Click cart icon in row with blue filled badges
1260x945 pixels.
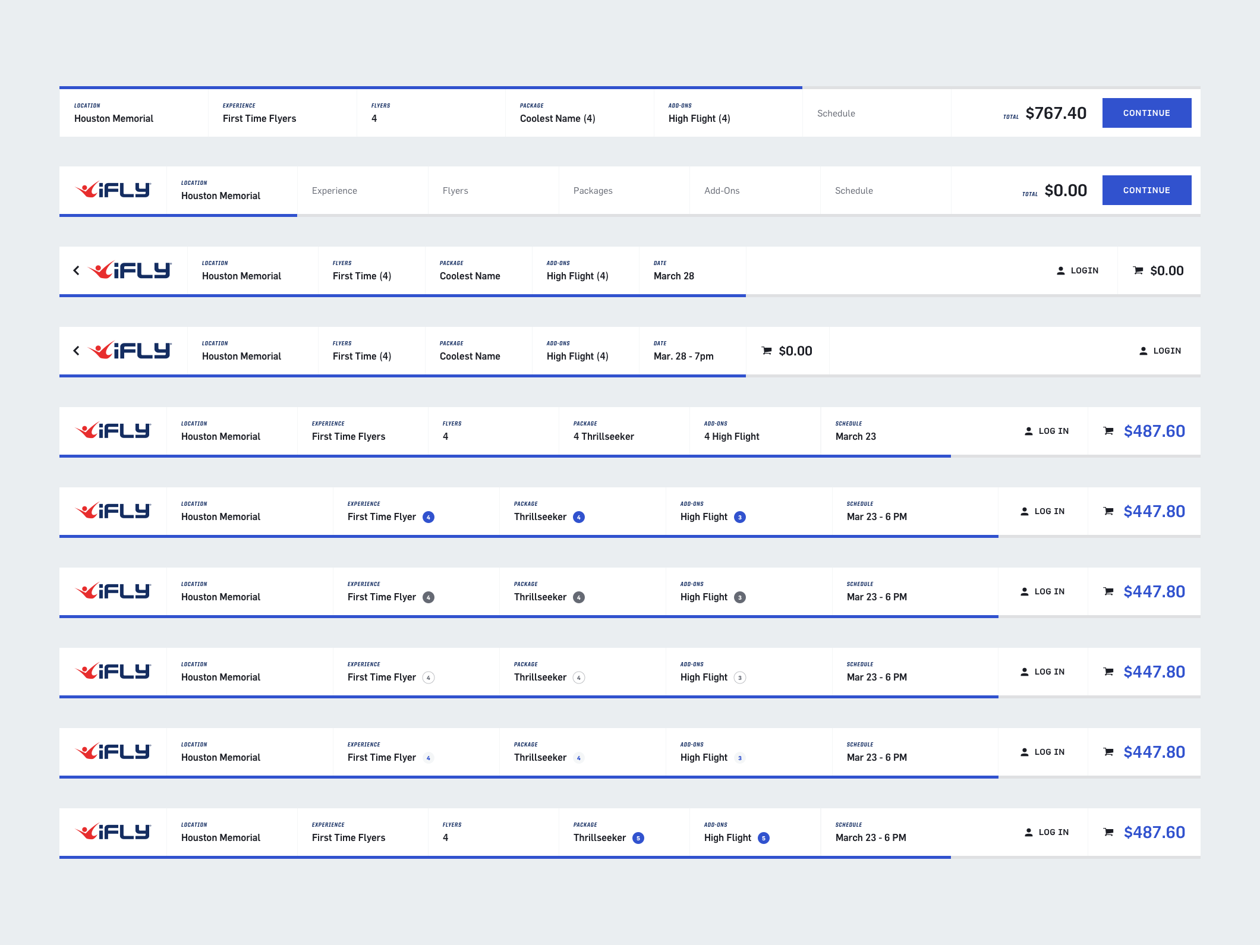tap(1108, 511)
